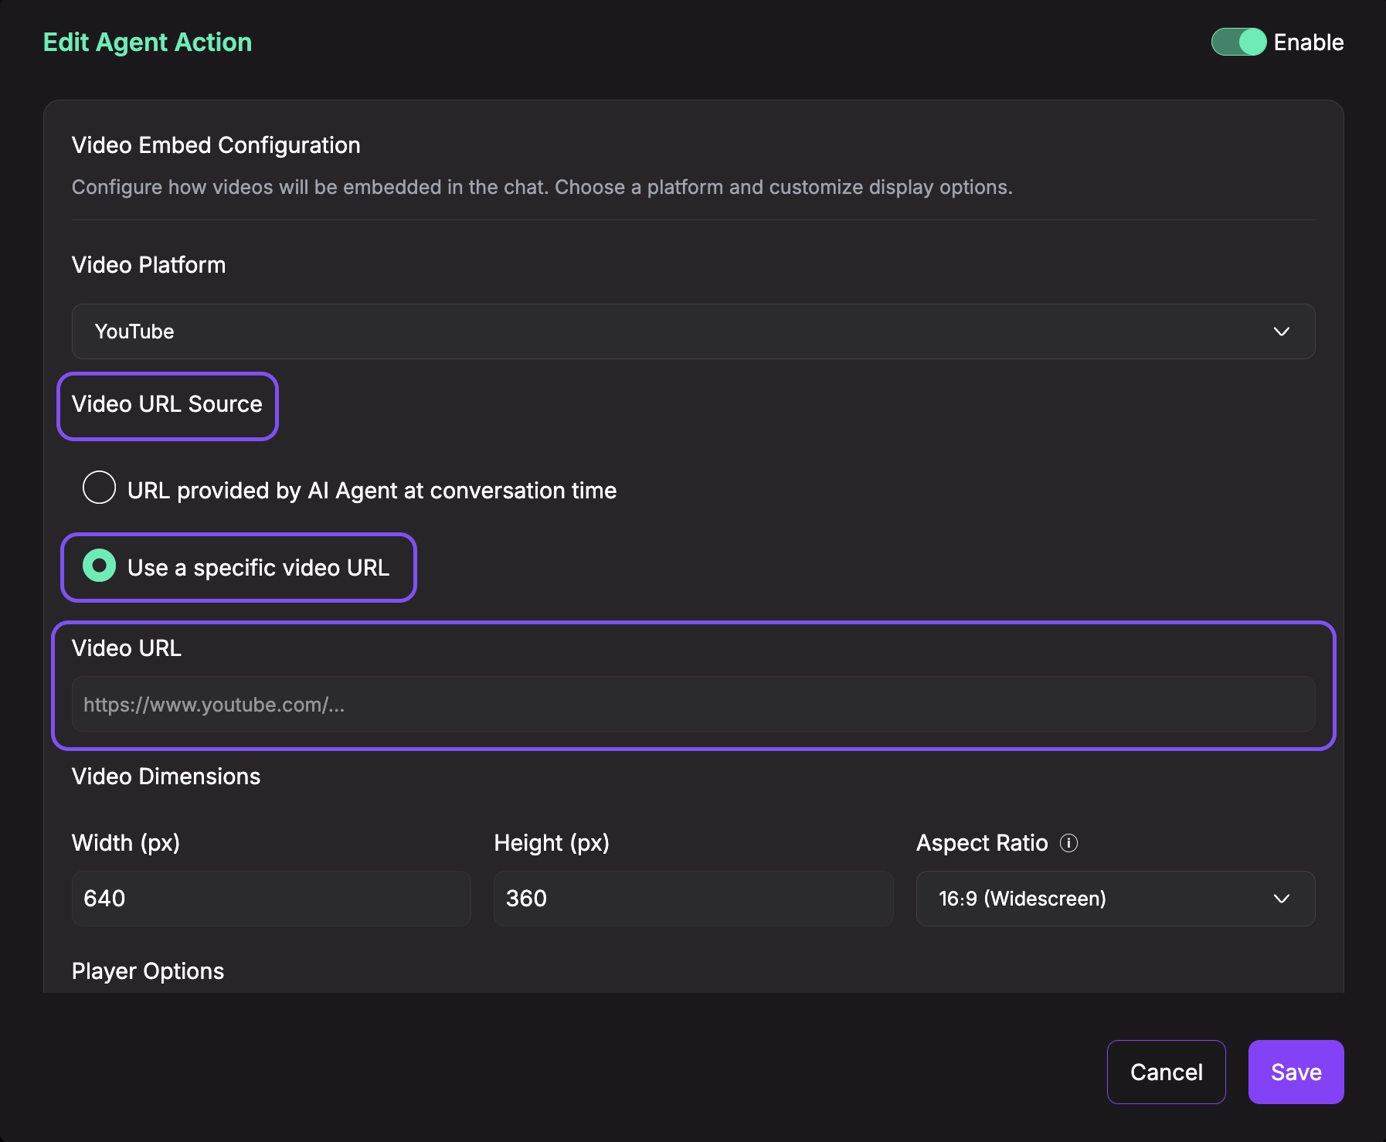1386x1142 pixels.
Task: Click the chevron arrow in the YouTube dropdown
Action: click(1281, 331)
